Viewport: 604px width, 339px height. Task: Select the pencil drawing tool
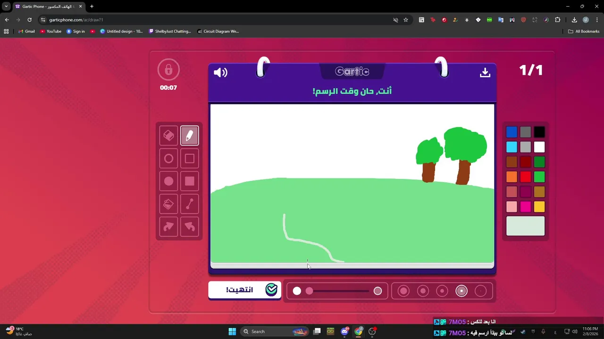pos(189,136)
